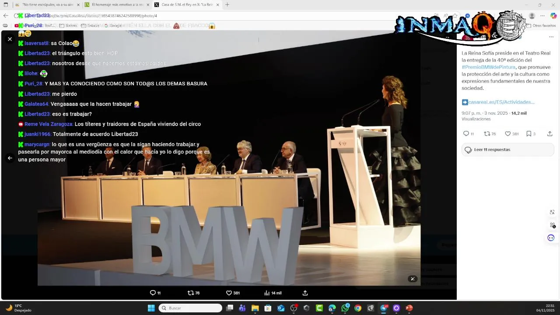Click chat username lilohe
This screenshot has height=315, width=560.
click(x=31, y=73)
